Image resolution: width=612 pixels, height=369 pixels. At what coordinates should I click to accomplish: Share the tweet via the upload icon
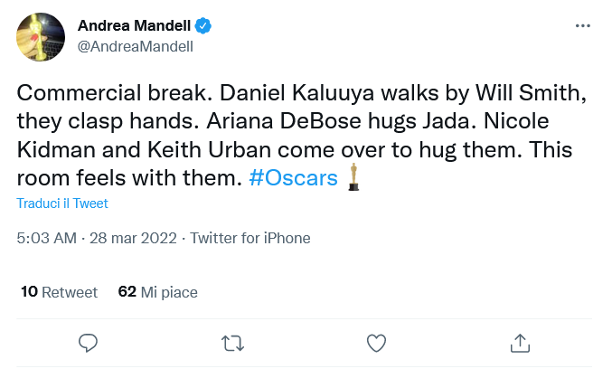[x=520, y=343]
